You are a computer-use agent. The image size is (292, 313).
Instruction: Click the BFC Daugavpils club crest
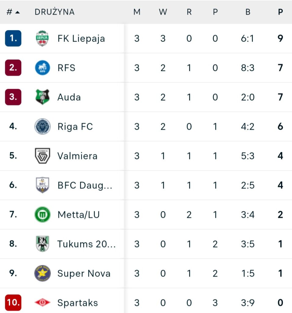point(42,185)
